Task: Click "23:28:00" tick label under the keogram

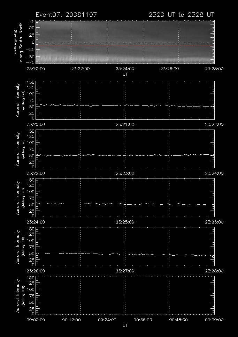Action: click(214, 69)
